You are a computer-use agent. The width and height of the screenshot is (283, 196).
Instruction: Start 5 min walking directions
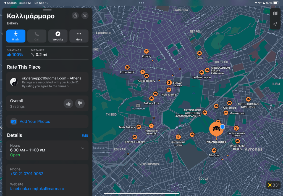click(16, 36)
